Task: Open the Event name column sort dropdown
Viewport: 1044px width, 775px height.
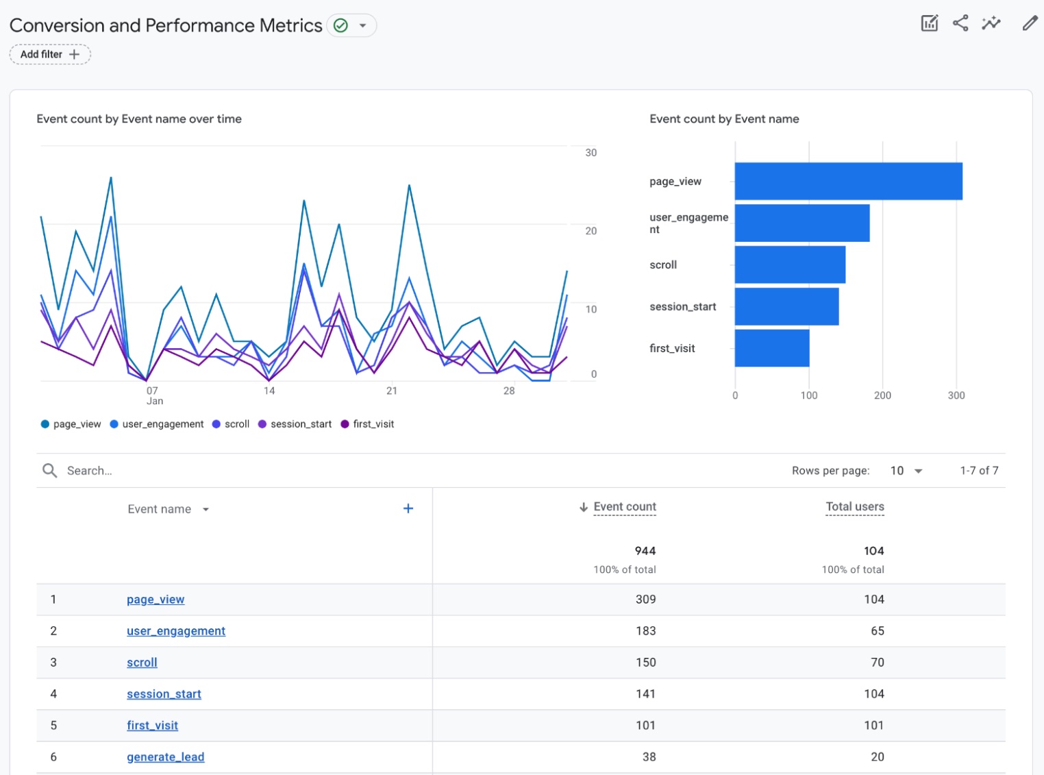Action: (206, 509)
